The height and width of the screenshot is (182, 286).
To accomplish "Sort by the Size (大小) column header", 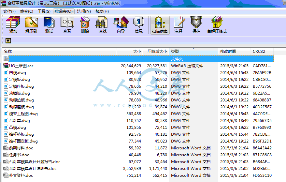I will 130,52.
